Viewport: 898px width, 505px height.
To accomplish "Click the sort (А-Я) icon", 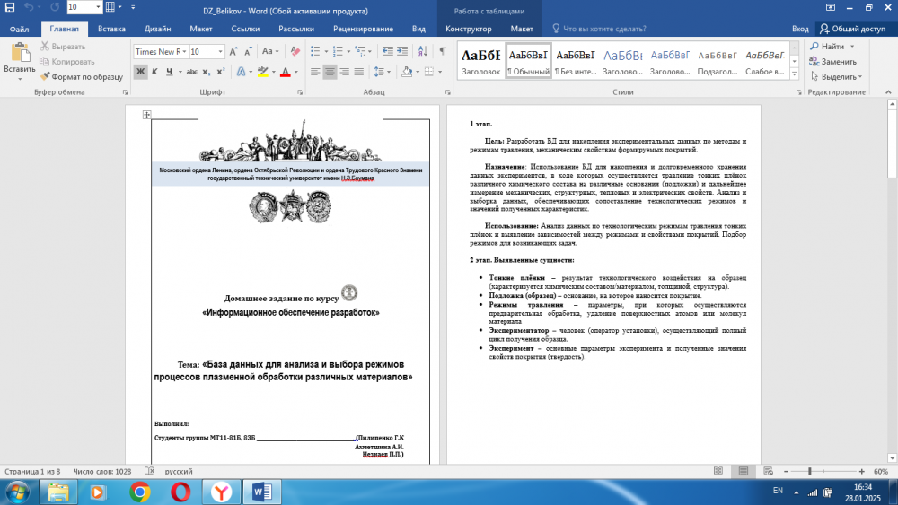I will [422, 51].
